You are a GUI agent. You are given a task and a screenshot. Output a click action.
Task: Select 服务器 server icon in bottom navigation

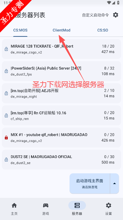coord(77,205)
